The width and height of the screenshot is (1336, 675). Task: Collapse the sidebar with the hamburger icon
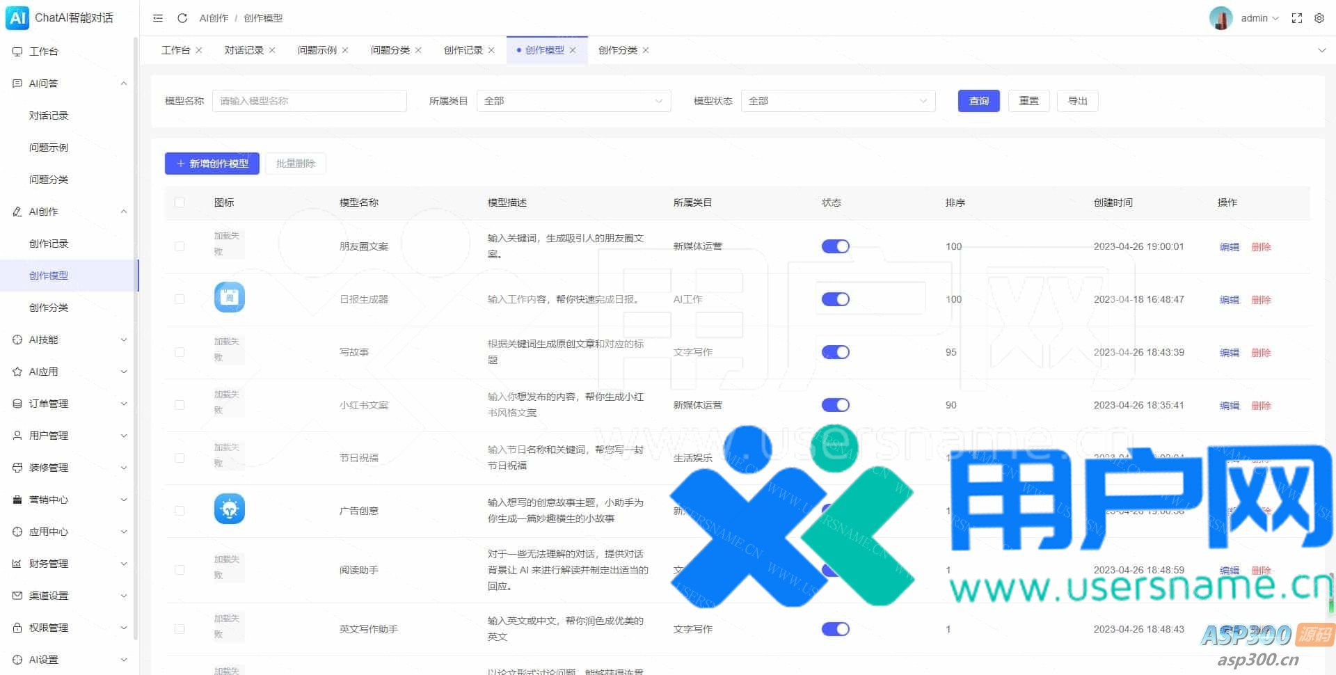pyautogui.click(x=158, y=18)
